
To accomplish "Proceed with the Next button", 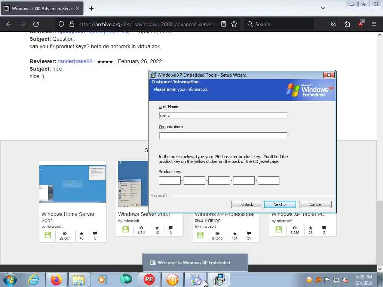I will coord(280,204).
